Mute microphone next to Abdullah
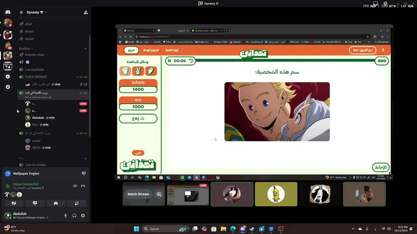The width and height of the screenshot is (417, 234). 65,215
